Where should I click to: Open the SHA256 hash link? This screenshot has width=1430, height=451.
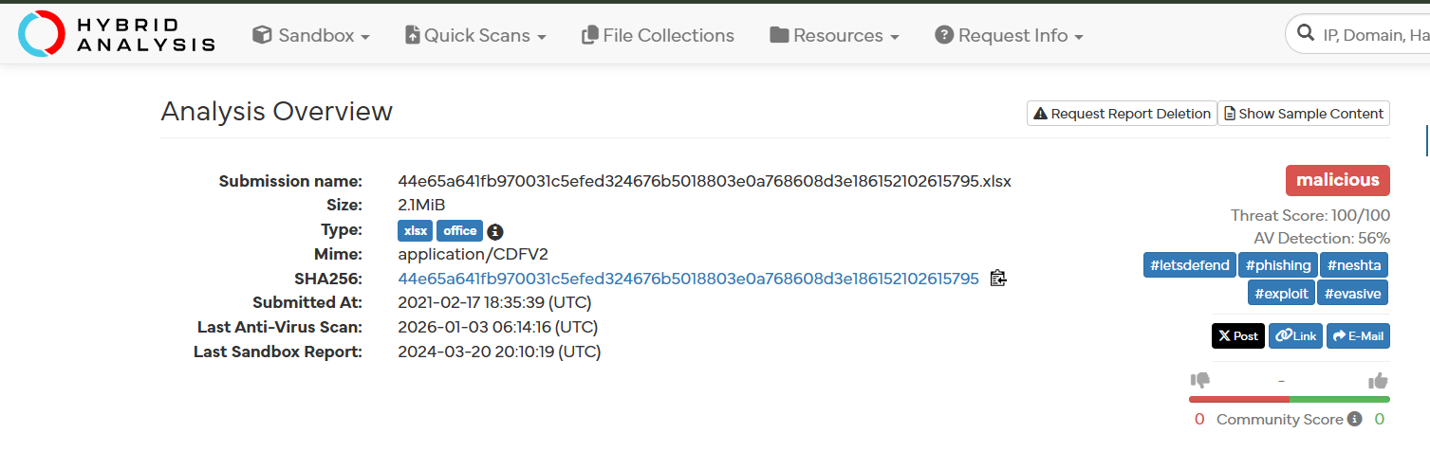[x=688, y=279]
